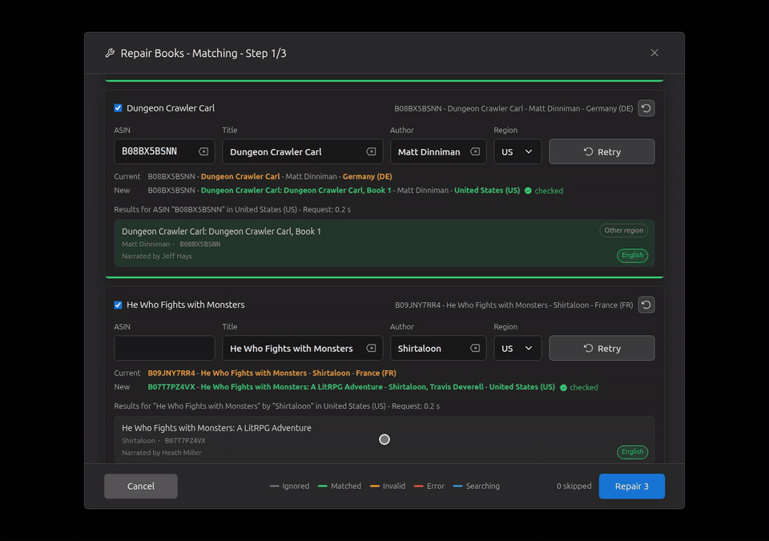The width and height of the screenshot is (769, 541).
Task: Clear the He Who Fights with Monsters title field
Action: point(371,348)
